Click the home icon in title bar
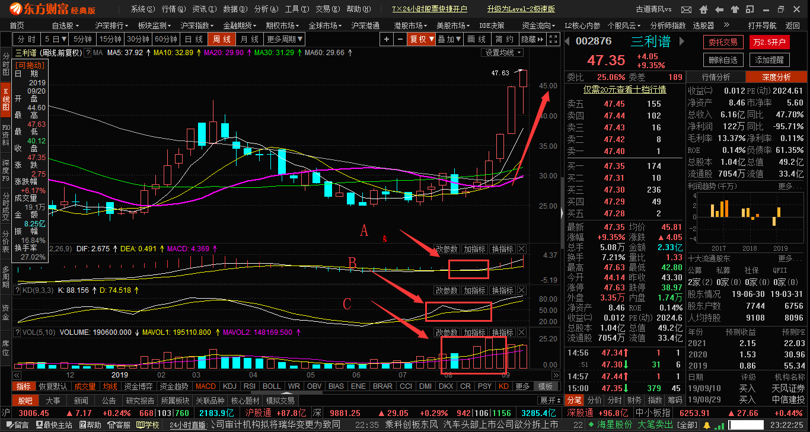This screenshot has width=810, height=432. point(702,9)
